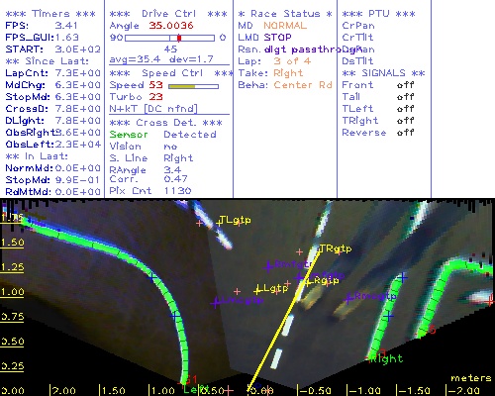Click the TLgtp yellow cross marker
The width and height of the screenshot is (495, 396).
click(x=219, y=223)
